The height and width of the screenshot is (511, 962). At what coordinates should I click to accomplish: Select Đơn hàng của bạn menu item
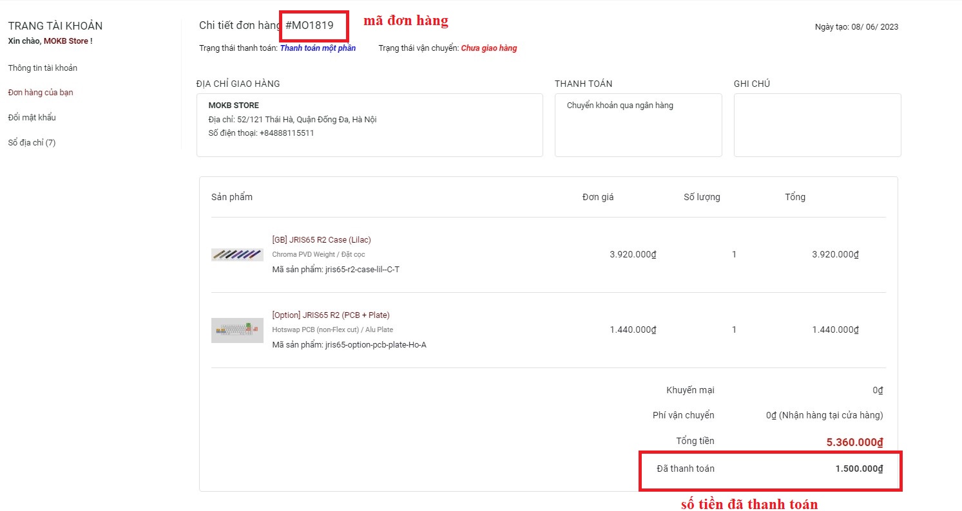[41, 93]
